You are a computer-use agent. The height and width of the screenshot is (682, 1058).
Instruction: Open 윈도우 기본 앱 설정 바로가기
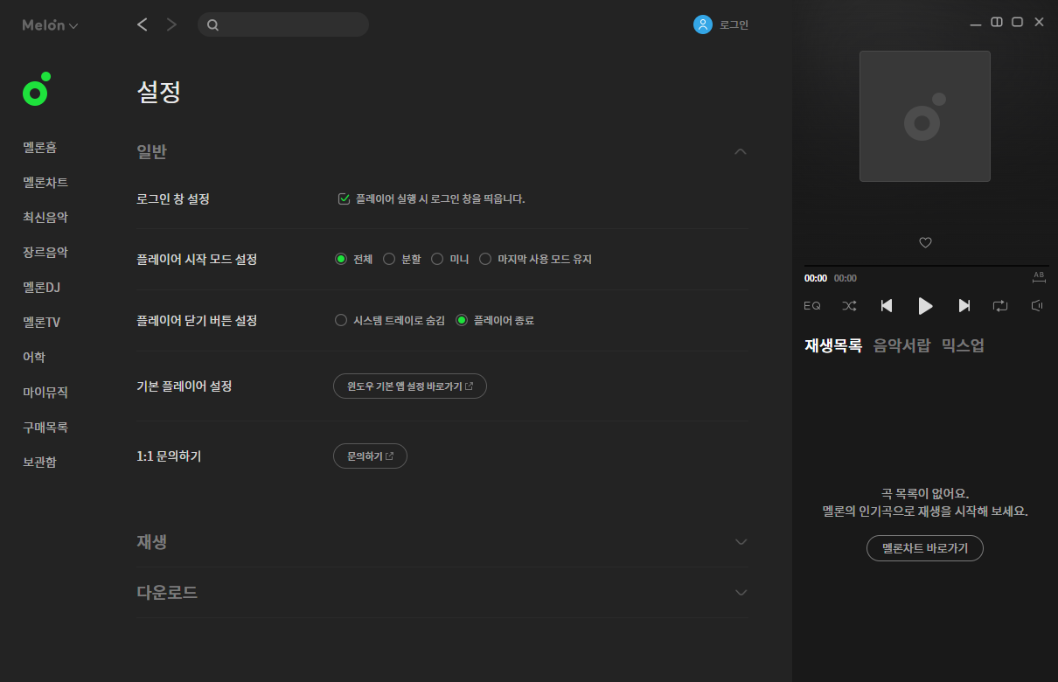[x=409, y=386]
